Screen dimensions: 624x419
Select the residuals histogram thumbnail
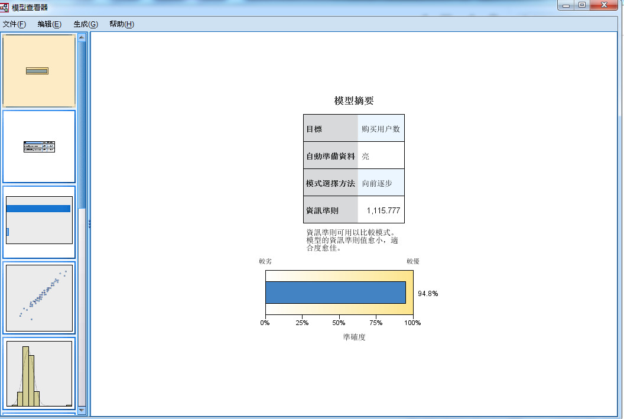click(x=39, y=373)
